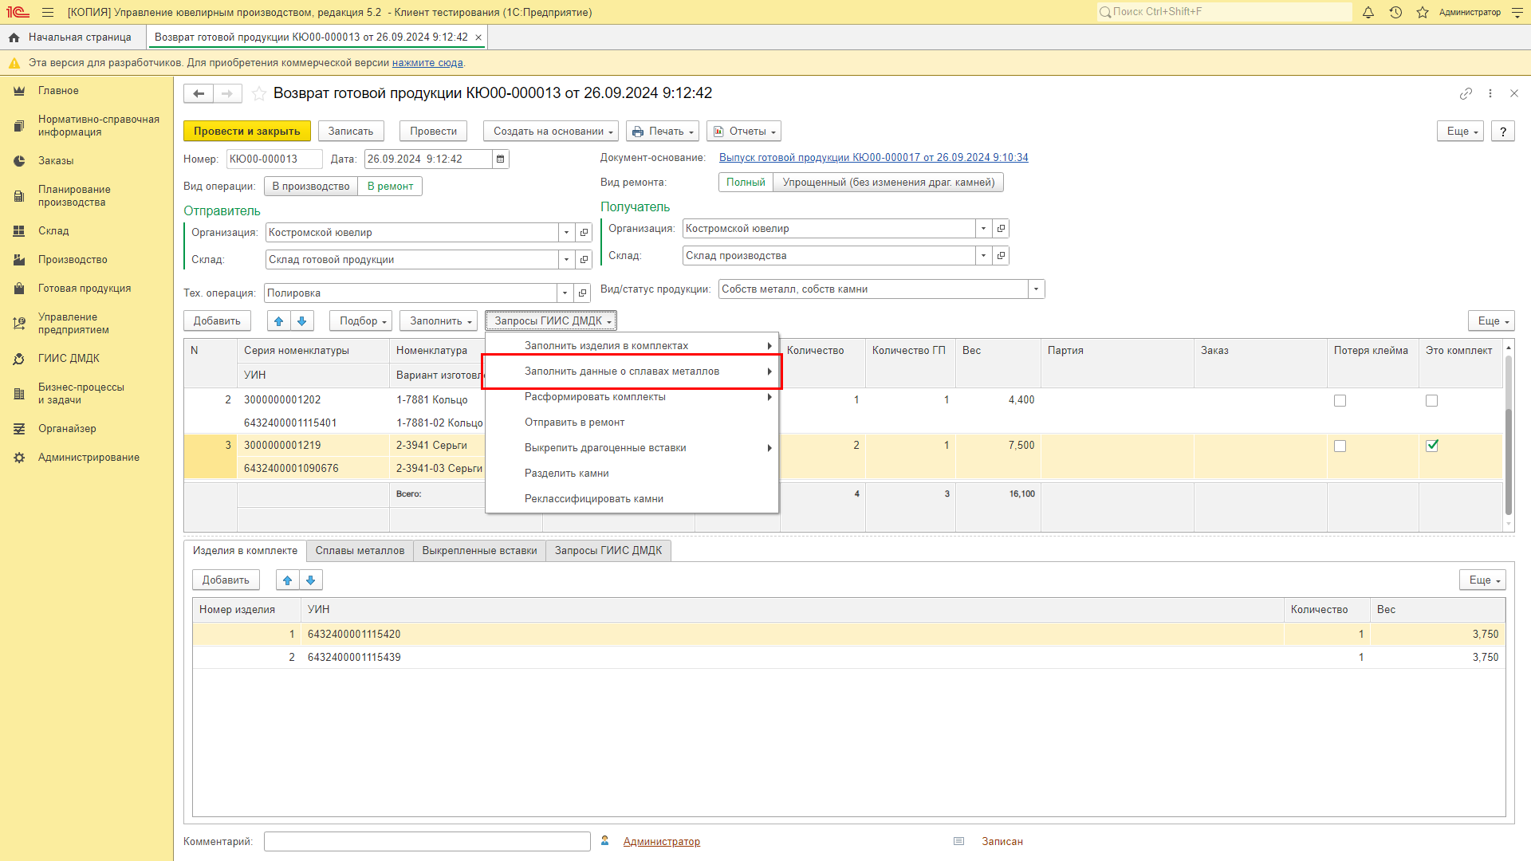1531x861 pixels.
Task: Open Отчеты dropdown
Action: pyautogui.click(x=743, y=132)
